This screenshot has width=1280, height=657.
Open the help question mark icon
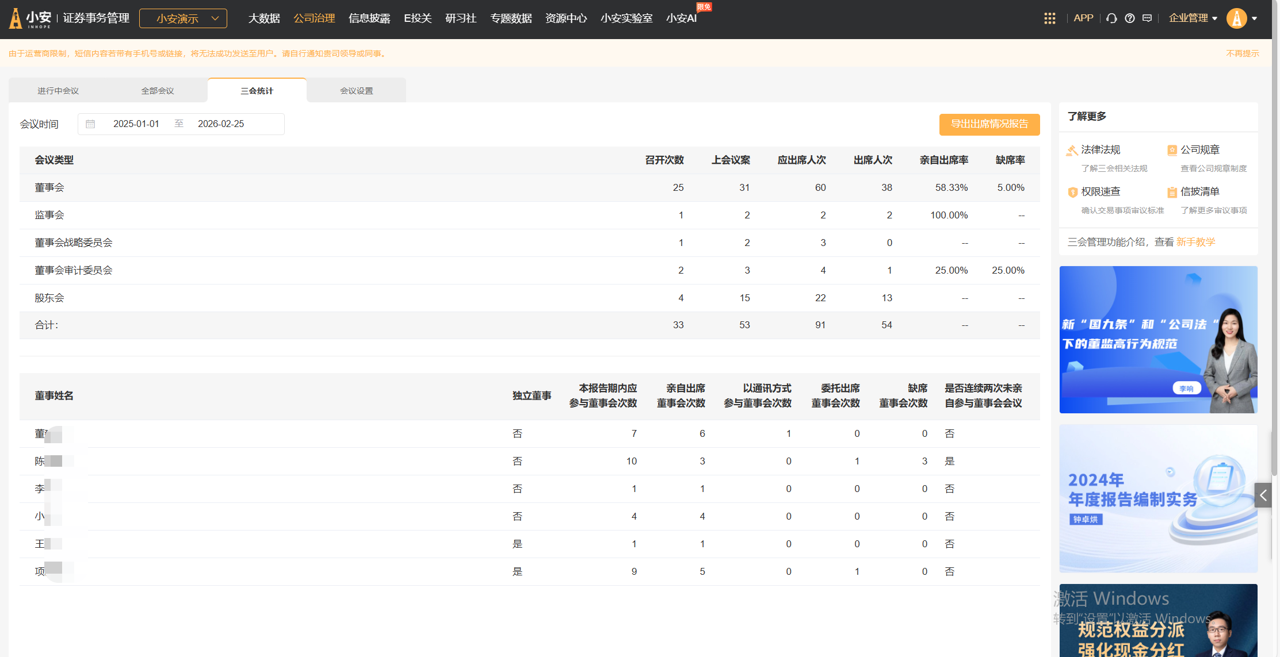[x=1130, y=18]
